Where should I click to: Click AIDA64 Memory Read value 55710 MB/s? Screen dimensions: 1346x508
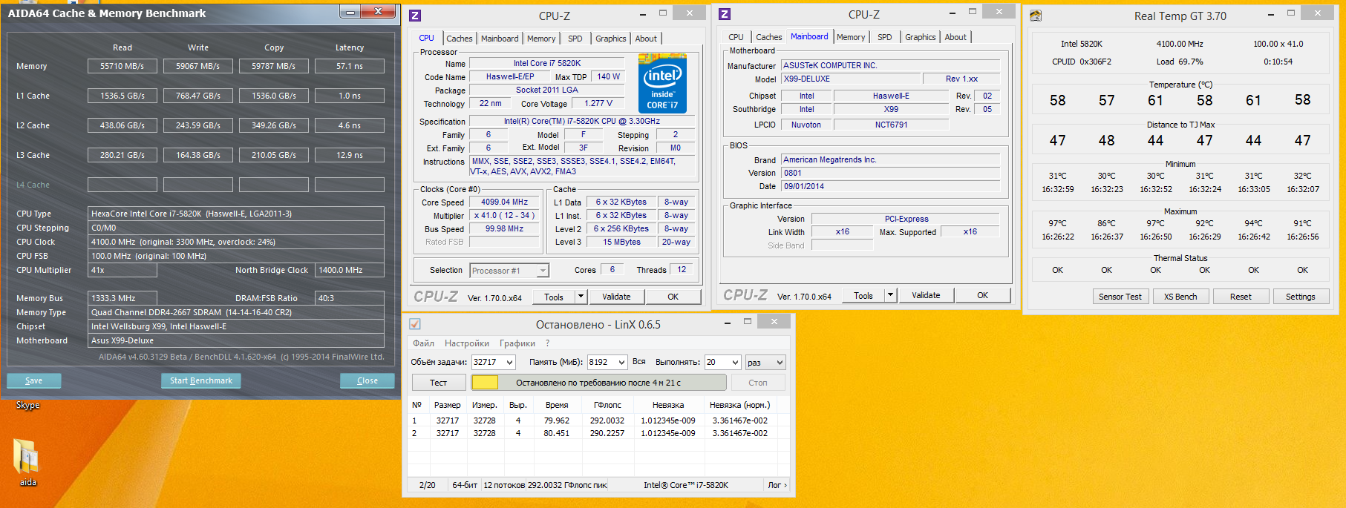click(x=122, y=66)
